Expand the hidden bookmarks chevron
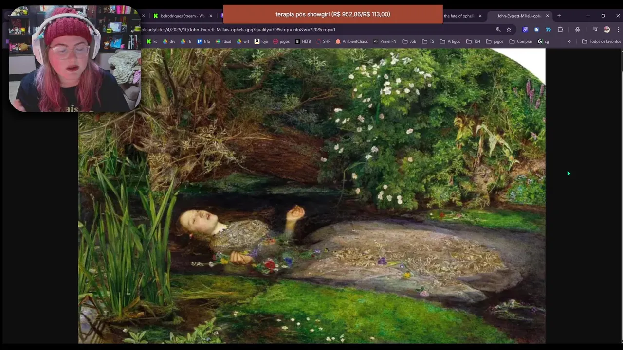623x350 pixels. tap(568, 41)
